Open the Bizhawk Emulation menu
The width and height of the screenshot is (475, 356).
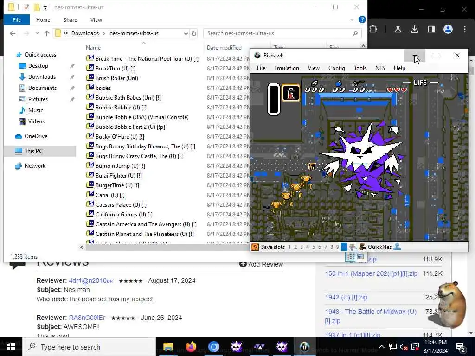(x=286, y=68)
